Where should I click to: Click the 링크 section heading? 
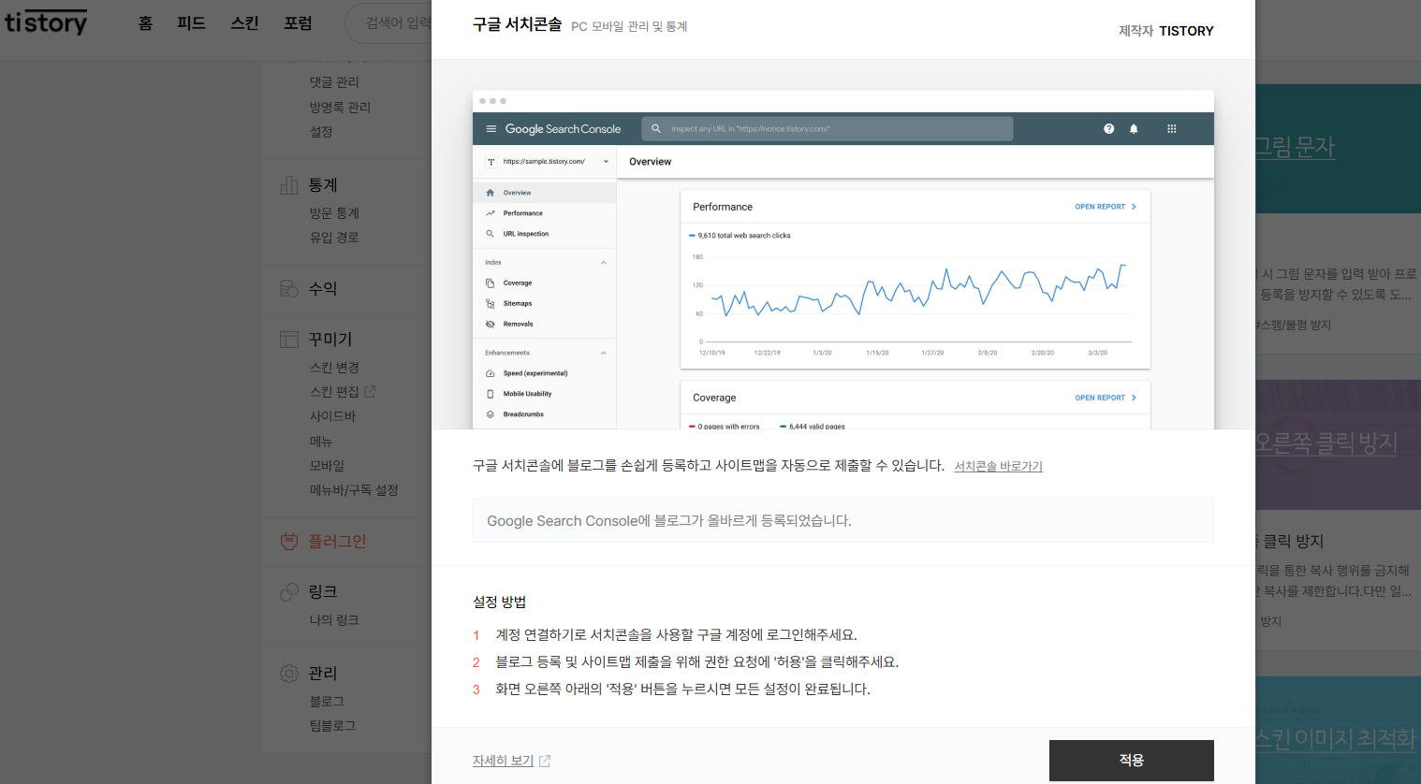coord(323,591)
